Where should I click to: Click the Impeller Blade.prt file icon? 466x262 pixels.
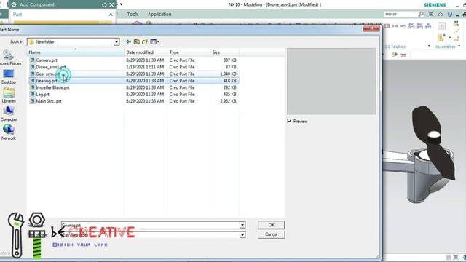pyautogui.click(x=32, y=87)
